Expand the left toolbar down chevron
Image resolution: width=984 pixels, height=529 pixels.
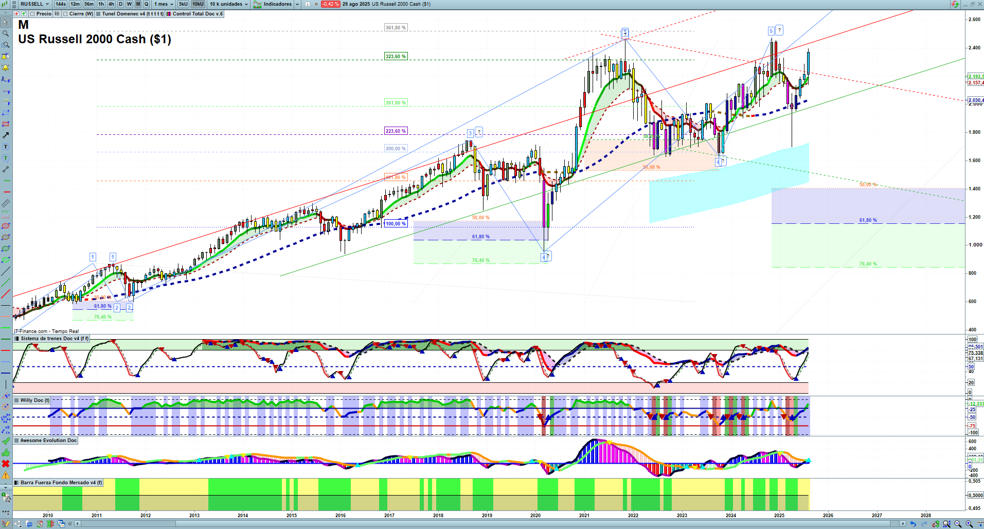(6, 487)
